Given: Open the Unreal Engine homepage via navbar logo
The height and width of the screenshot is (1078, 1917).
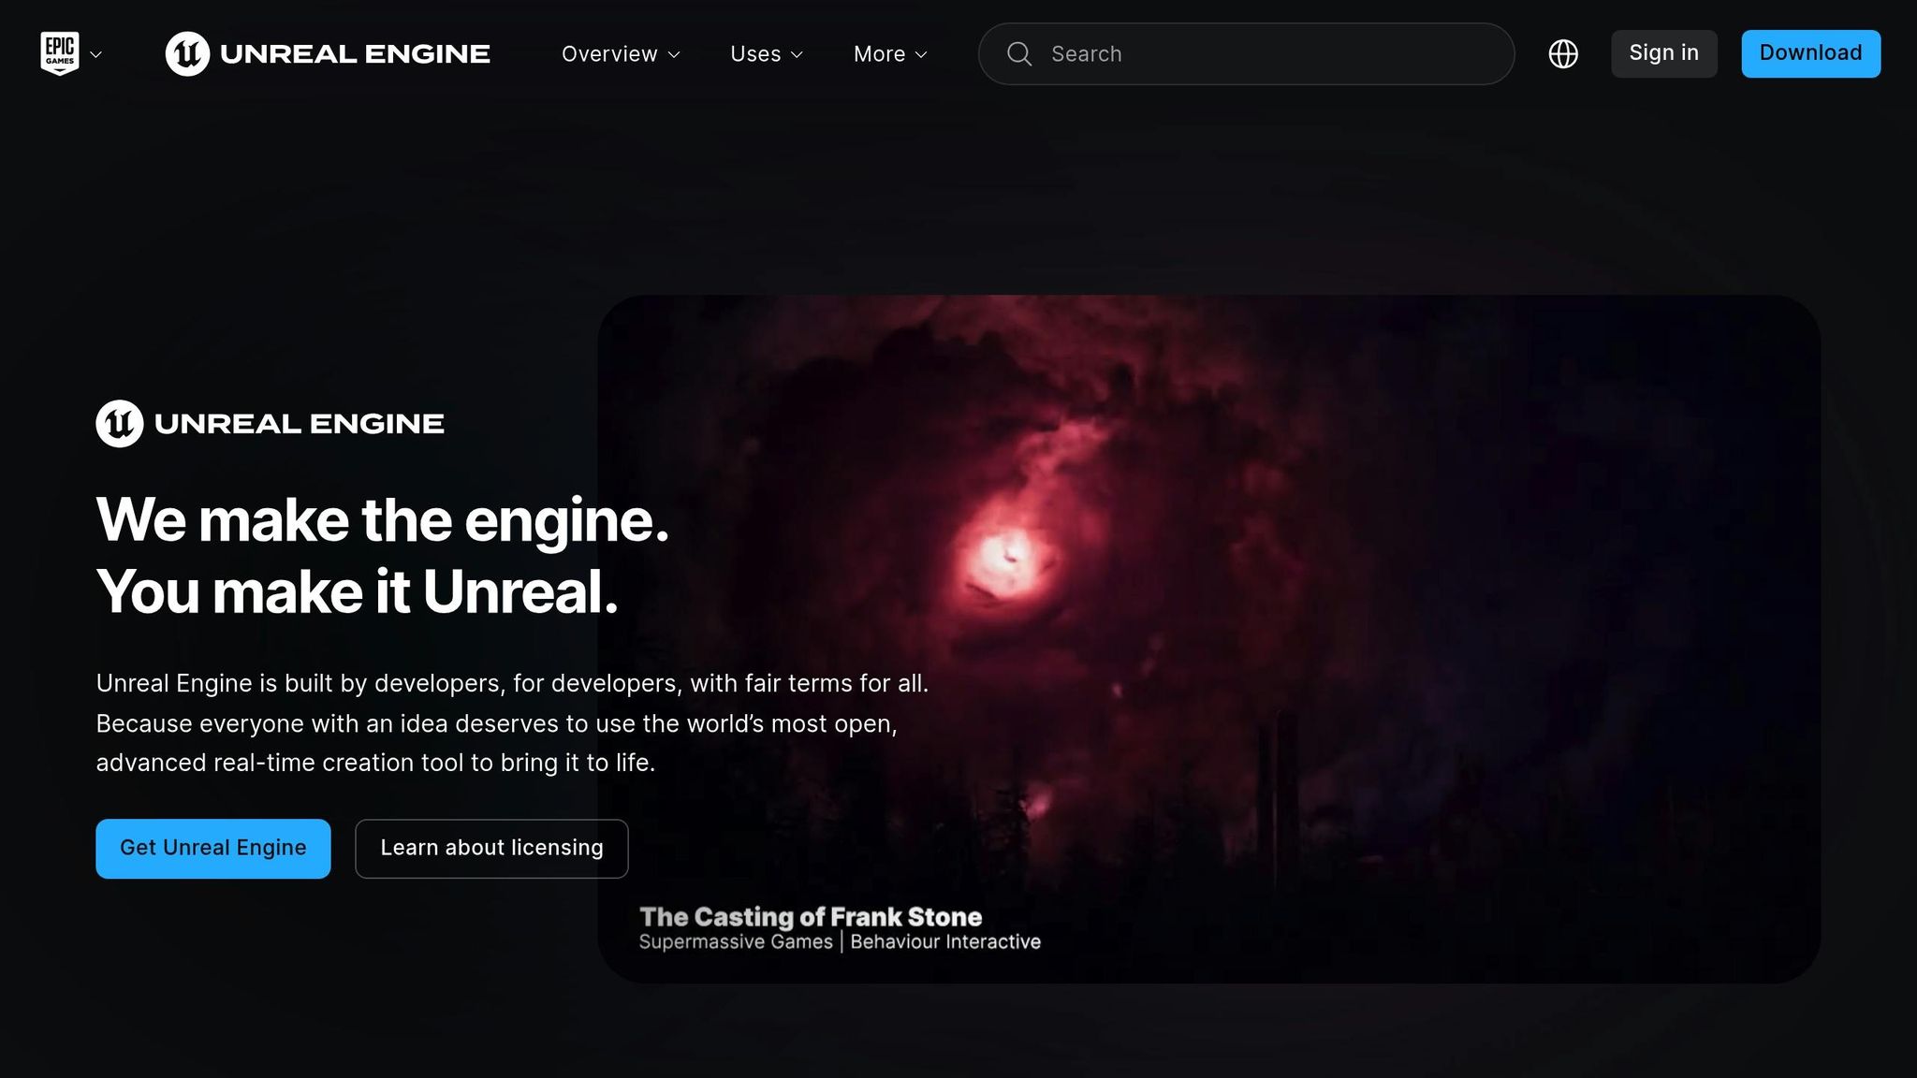Looking at the screenshot, I should coord(327,53).
